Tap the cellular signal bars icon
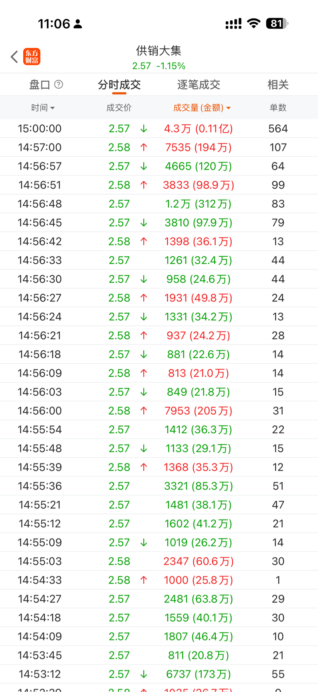 (233, 24)
